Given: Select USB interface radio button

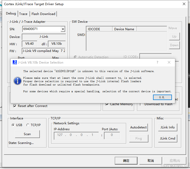Looking at the screenshot, I should tap(13, 125).
